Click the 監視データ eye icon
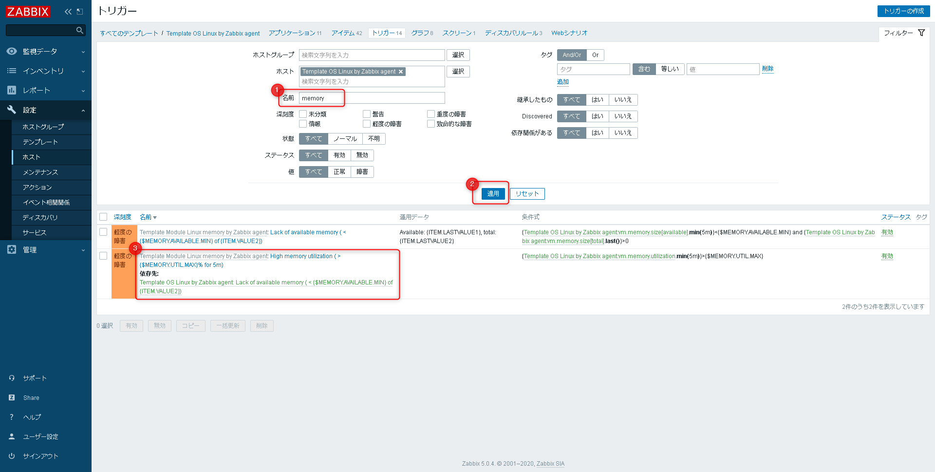The width and height of the screenshot is (935, 472). (x=12, y=51)
